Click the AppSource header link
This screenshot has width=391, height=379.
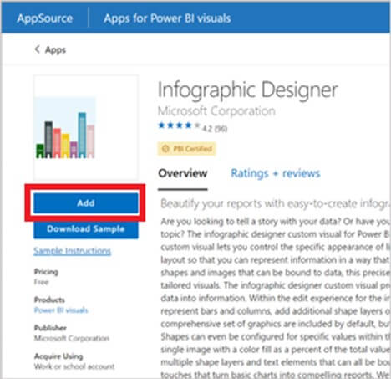(x=44, y=18)
